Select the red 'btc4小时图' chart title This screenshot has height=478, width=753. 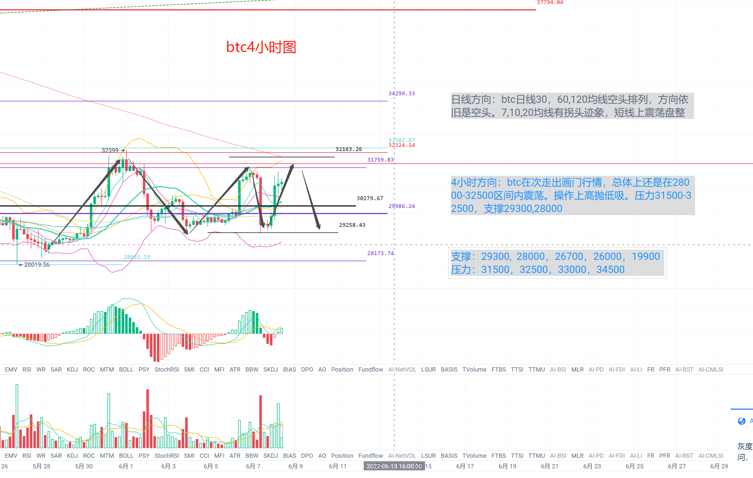tap(261, 47)
